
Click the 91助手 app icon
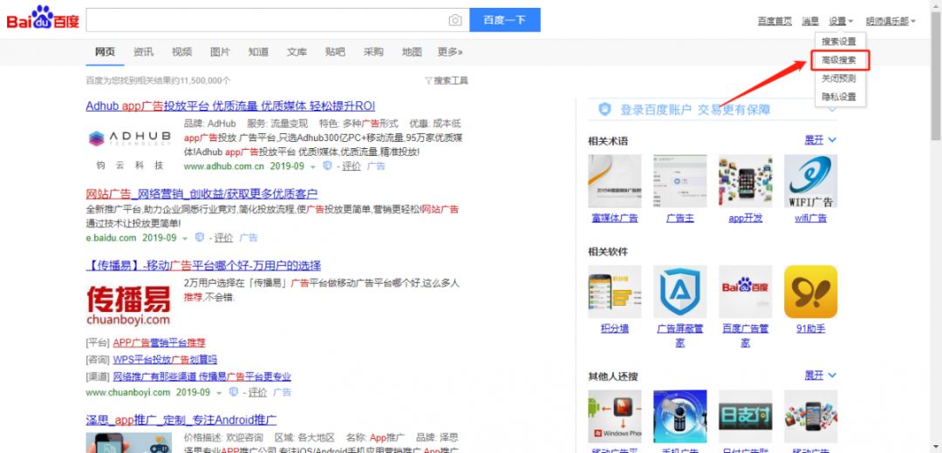810,292
